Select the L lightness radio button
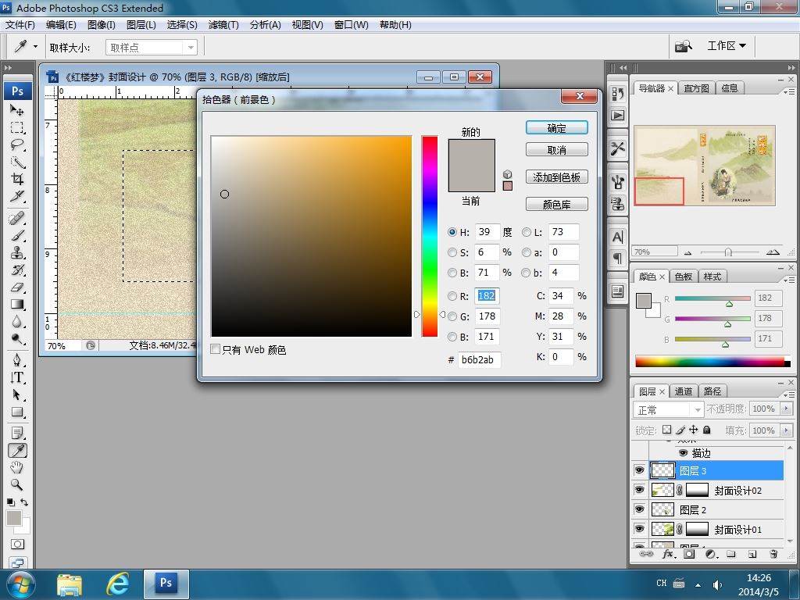This screenshot has height=600, width=800. click(x=527, y=232)
